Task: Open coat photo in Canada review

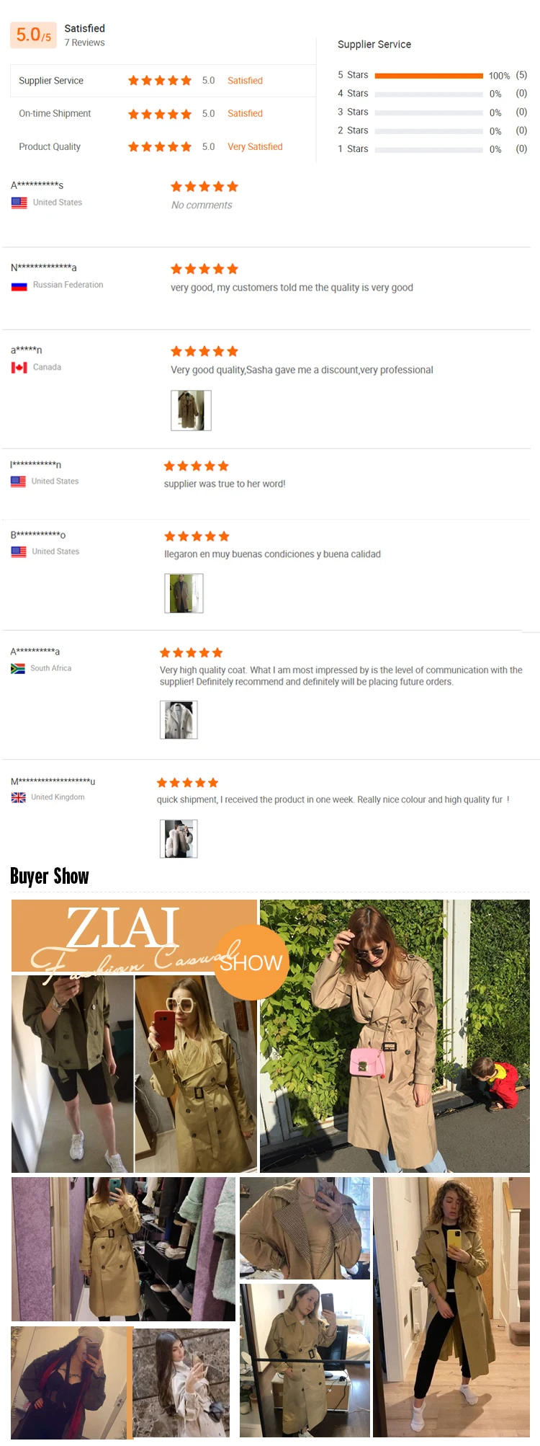Action: coord(191,410)
